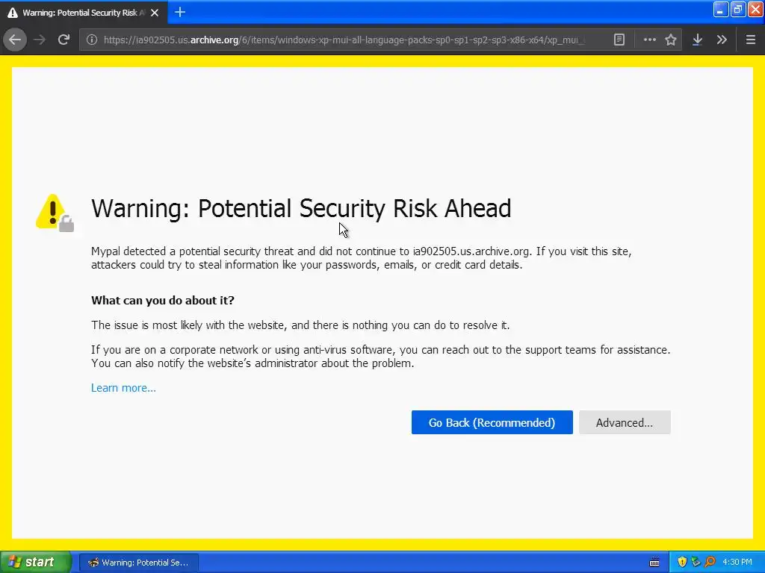Click the warning heading text
The width and height of the screenshot is (765, 573).
tap(301, 209)
